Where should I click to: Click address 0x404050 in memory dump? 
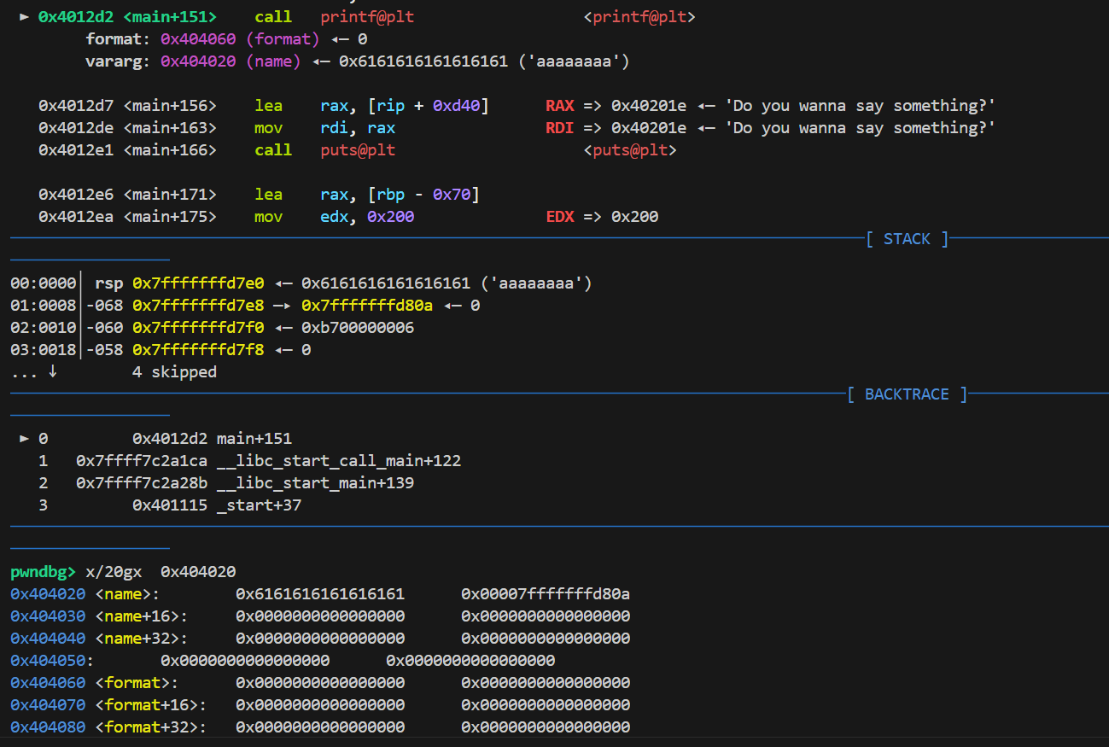pyautogui.click(x=48, y=661)
